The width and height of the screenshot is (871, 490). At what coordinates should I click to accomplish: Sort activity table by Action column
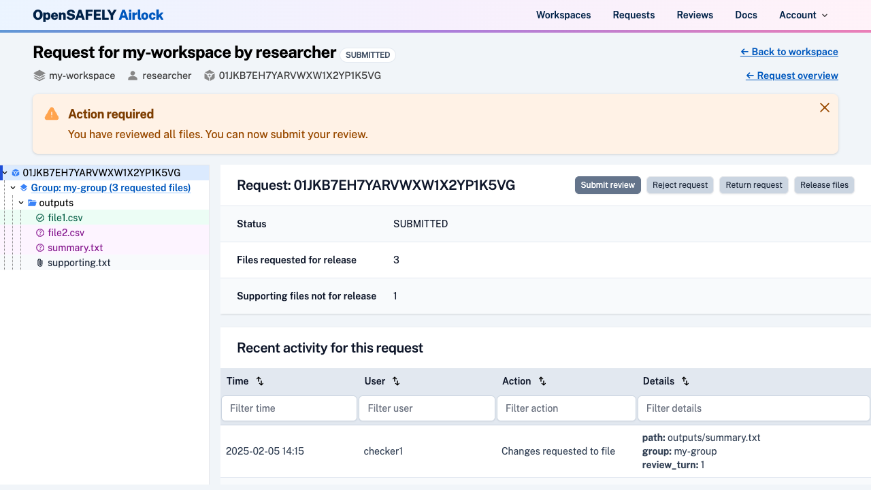pos(542,381)
